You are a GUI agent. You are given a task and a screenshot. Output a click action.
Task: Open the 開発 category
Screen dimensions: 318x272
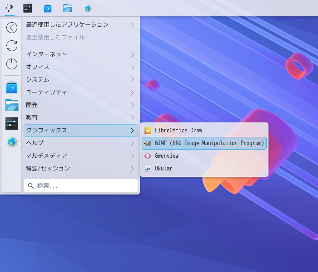coord(81,105)
